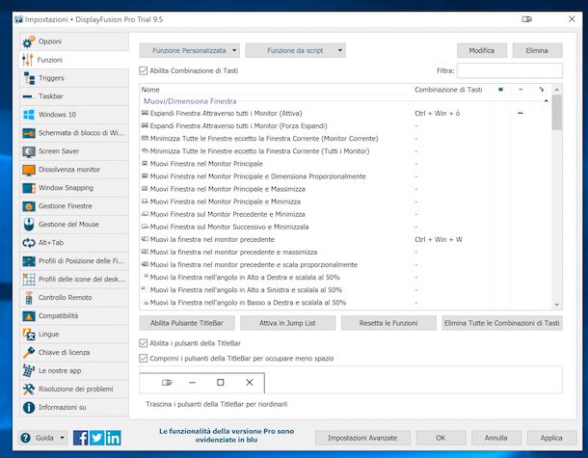Click Abilita Pulsante TitleBar button

(187, 323)
